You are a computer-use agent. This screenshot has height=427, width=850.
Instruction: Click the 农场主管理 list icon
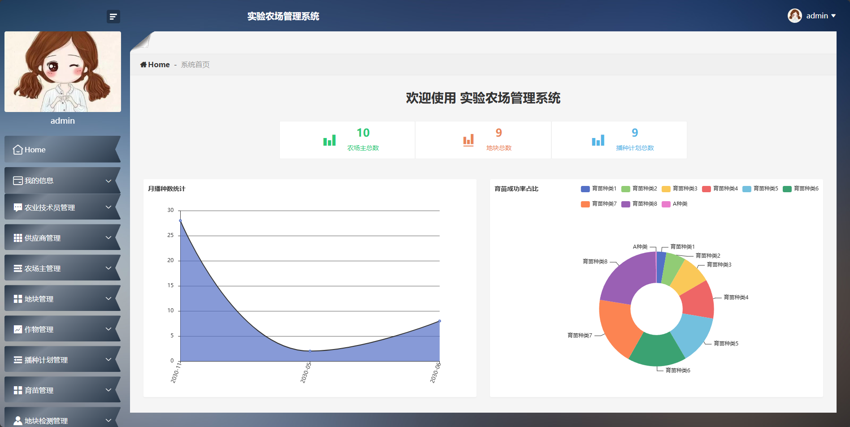[x=18, y=268]
